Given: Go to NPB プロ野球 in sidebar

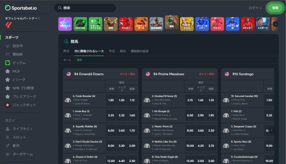Looking at the screenshot, I should click(x=23, y=88).
